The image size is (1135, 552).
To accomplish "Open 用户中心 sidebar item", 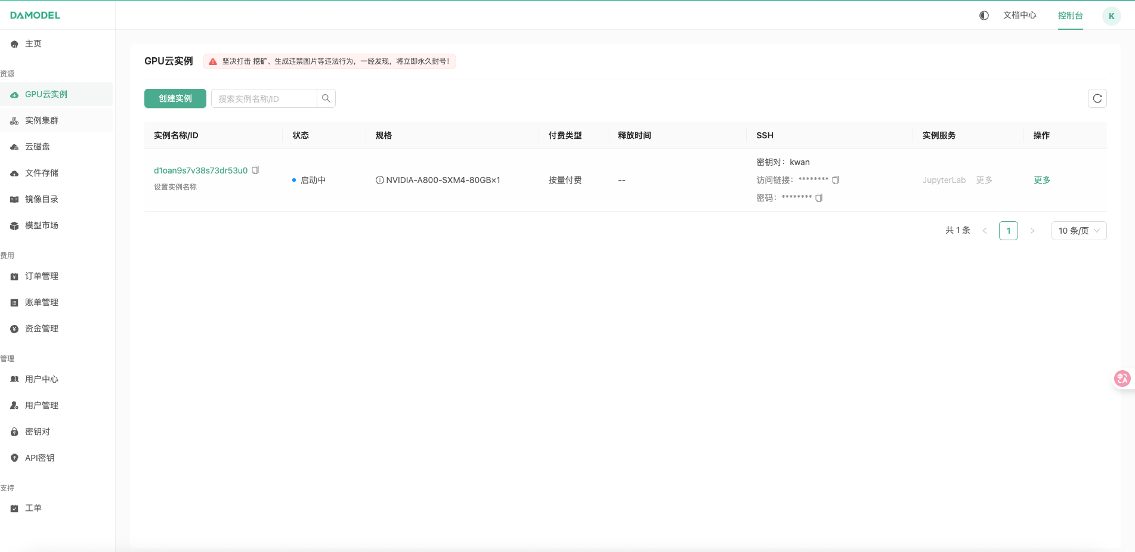I will click(56, 379).
